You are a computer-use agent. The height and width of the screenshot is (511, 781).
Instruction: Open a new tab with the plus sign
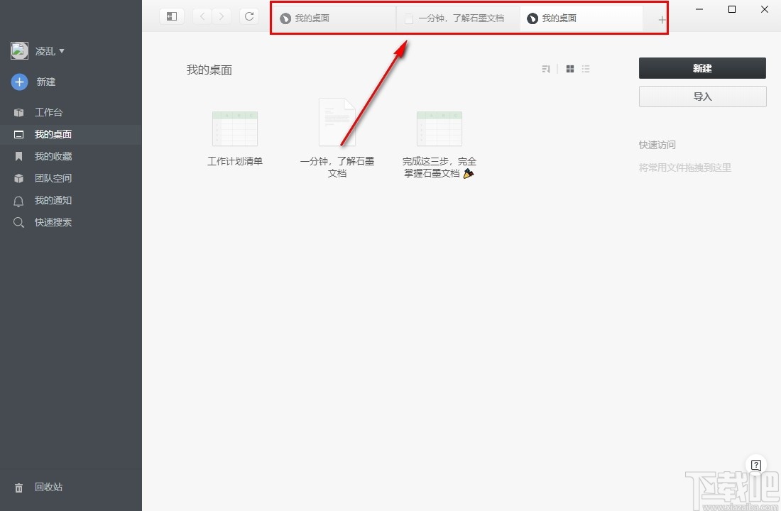tap(660, 18)
